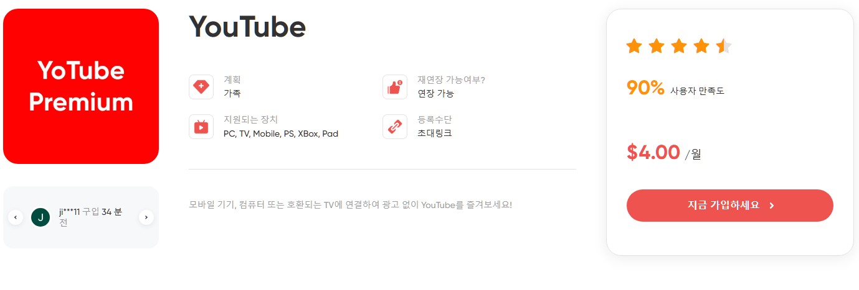Click the half-filled fifth rating star
Image resolution: width=859 pixels, height=290 pixels.
[x=724, y=46]
